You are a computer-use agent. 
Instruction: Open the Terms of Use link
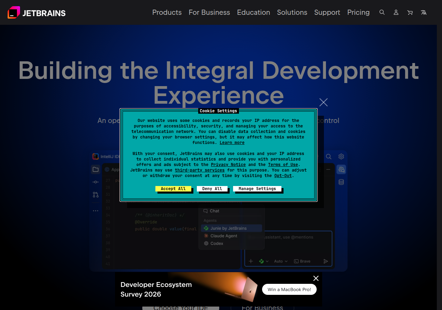point(283,165)
